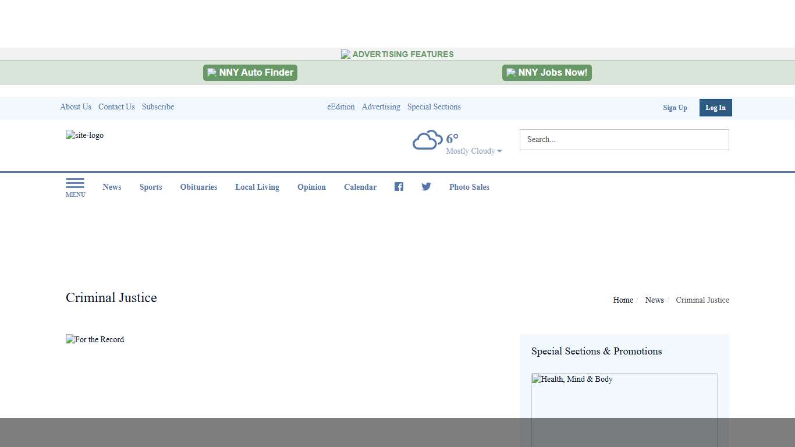Viewport: 795px width, 447px height.
Task: Open NNY Auto Finder button
Action: point(250,73)
